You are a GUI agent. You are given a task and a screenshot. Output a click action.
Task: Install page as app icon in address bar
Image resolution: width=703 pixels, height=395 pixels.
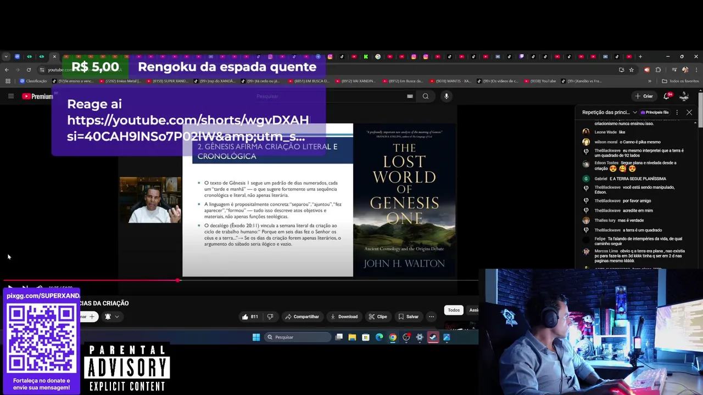[621, 70]
